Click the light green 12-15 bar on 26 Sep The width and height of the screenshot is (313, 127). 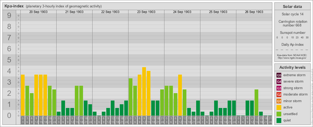click(x=256, y=102)
